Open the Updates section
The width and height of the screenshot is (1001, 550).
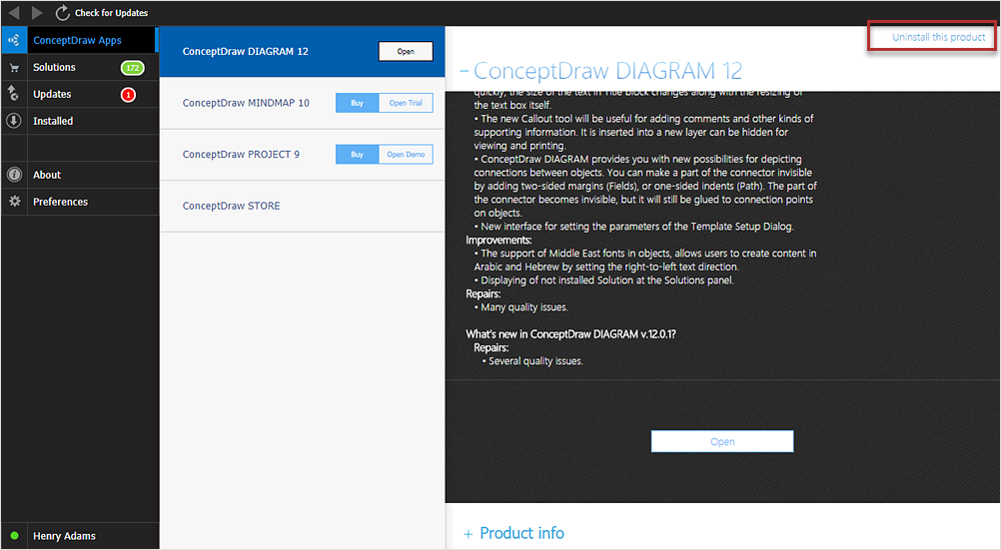[52, 94]
